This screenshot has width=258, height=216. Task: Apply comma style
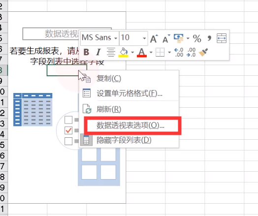209,38
